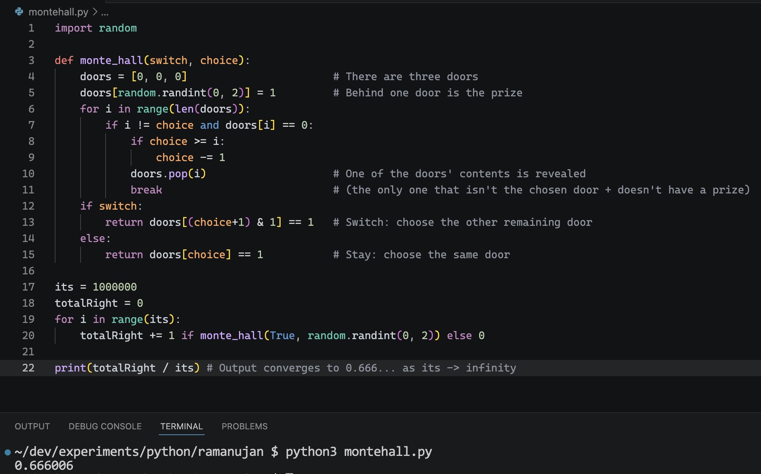Click the breadcrumb chevron after montehall.py
The width and height of the screenshot is (761, 474).
95,12
